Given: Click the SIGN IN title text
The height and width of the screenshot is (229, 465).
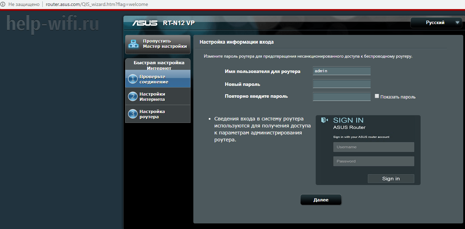Looking at the screenshot, I should (x=348, y=120).
